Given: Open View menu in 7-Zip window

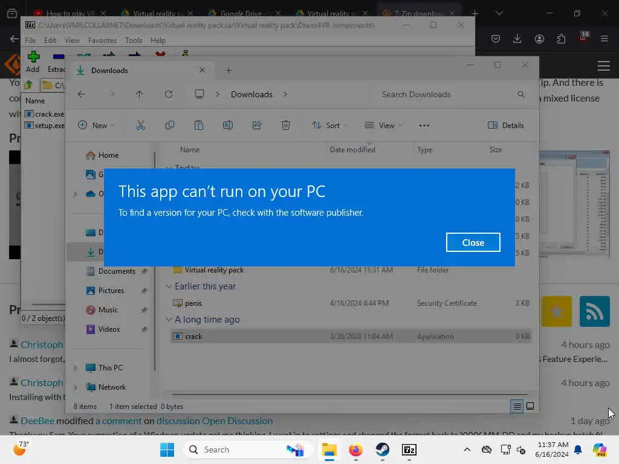Looking at the screenshot, I should click(72, 40).
